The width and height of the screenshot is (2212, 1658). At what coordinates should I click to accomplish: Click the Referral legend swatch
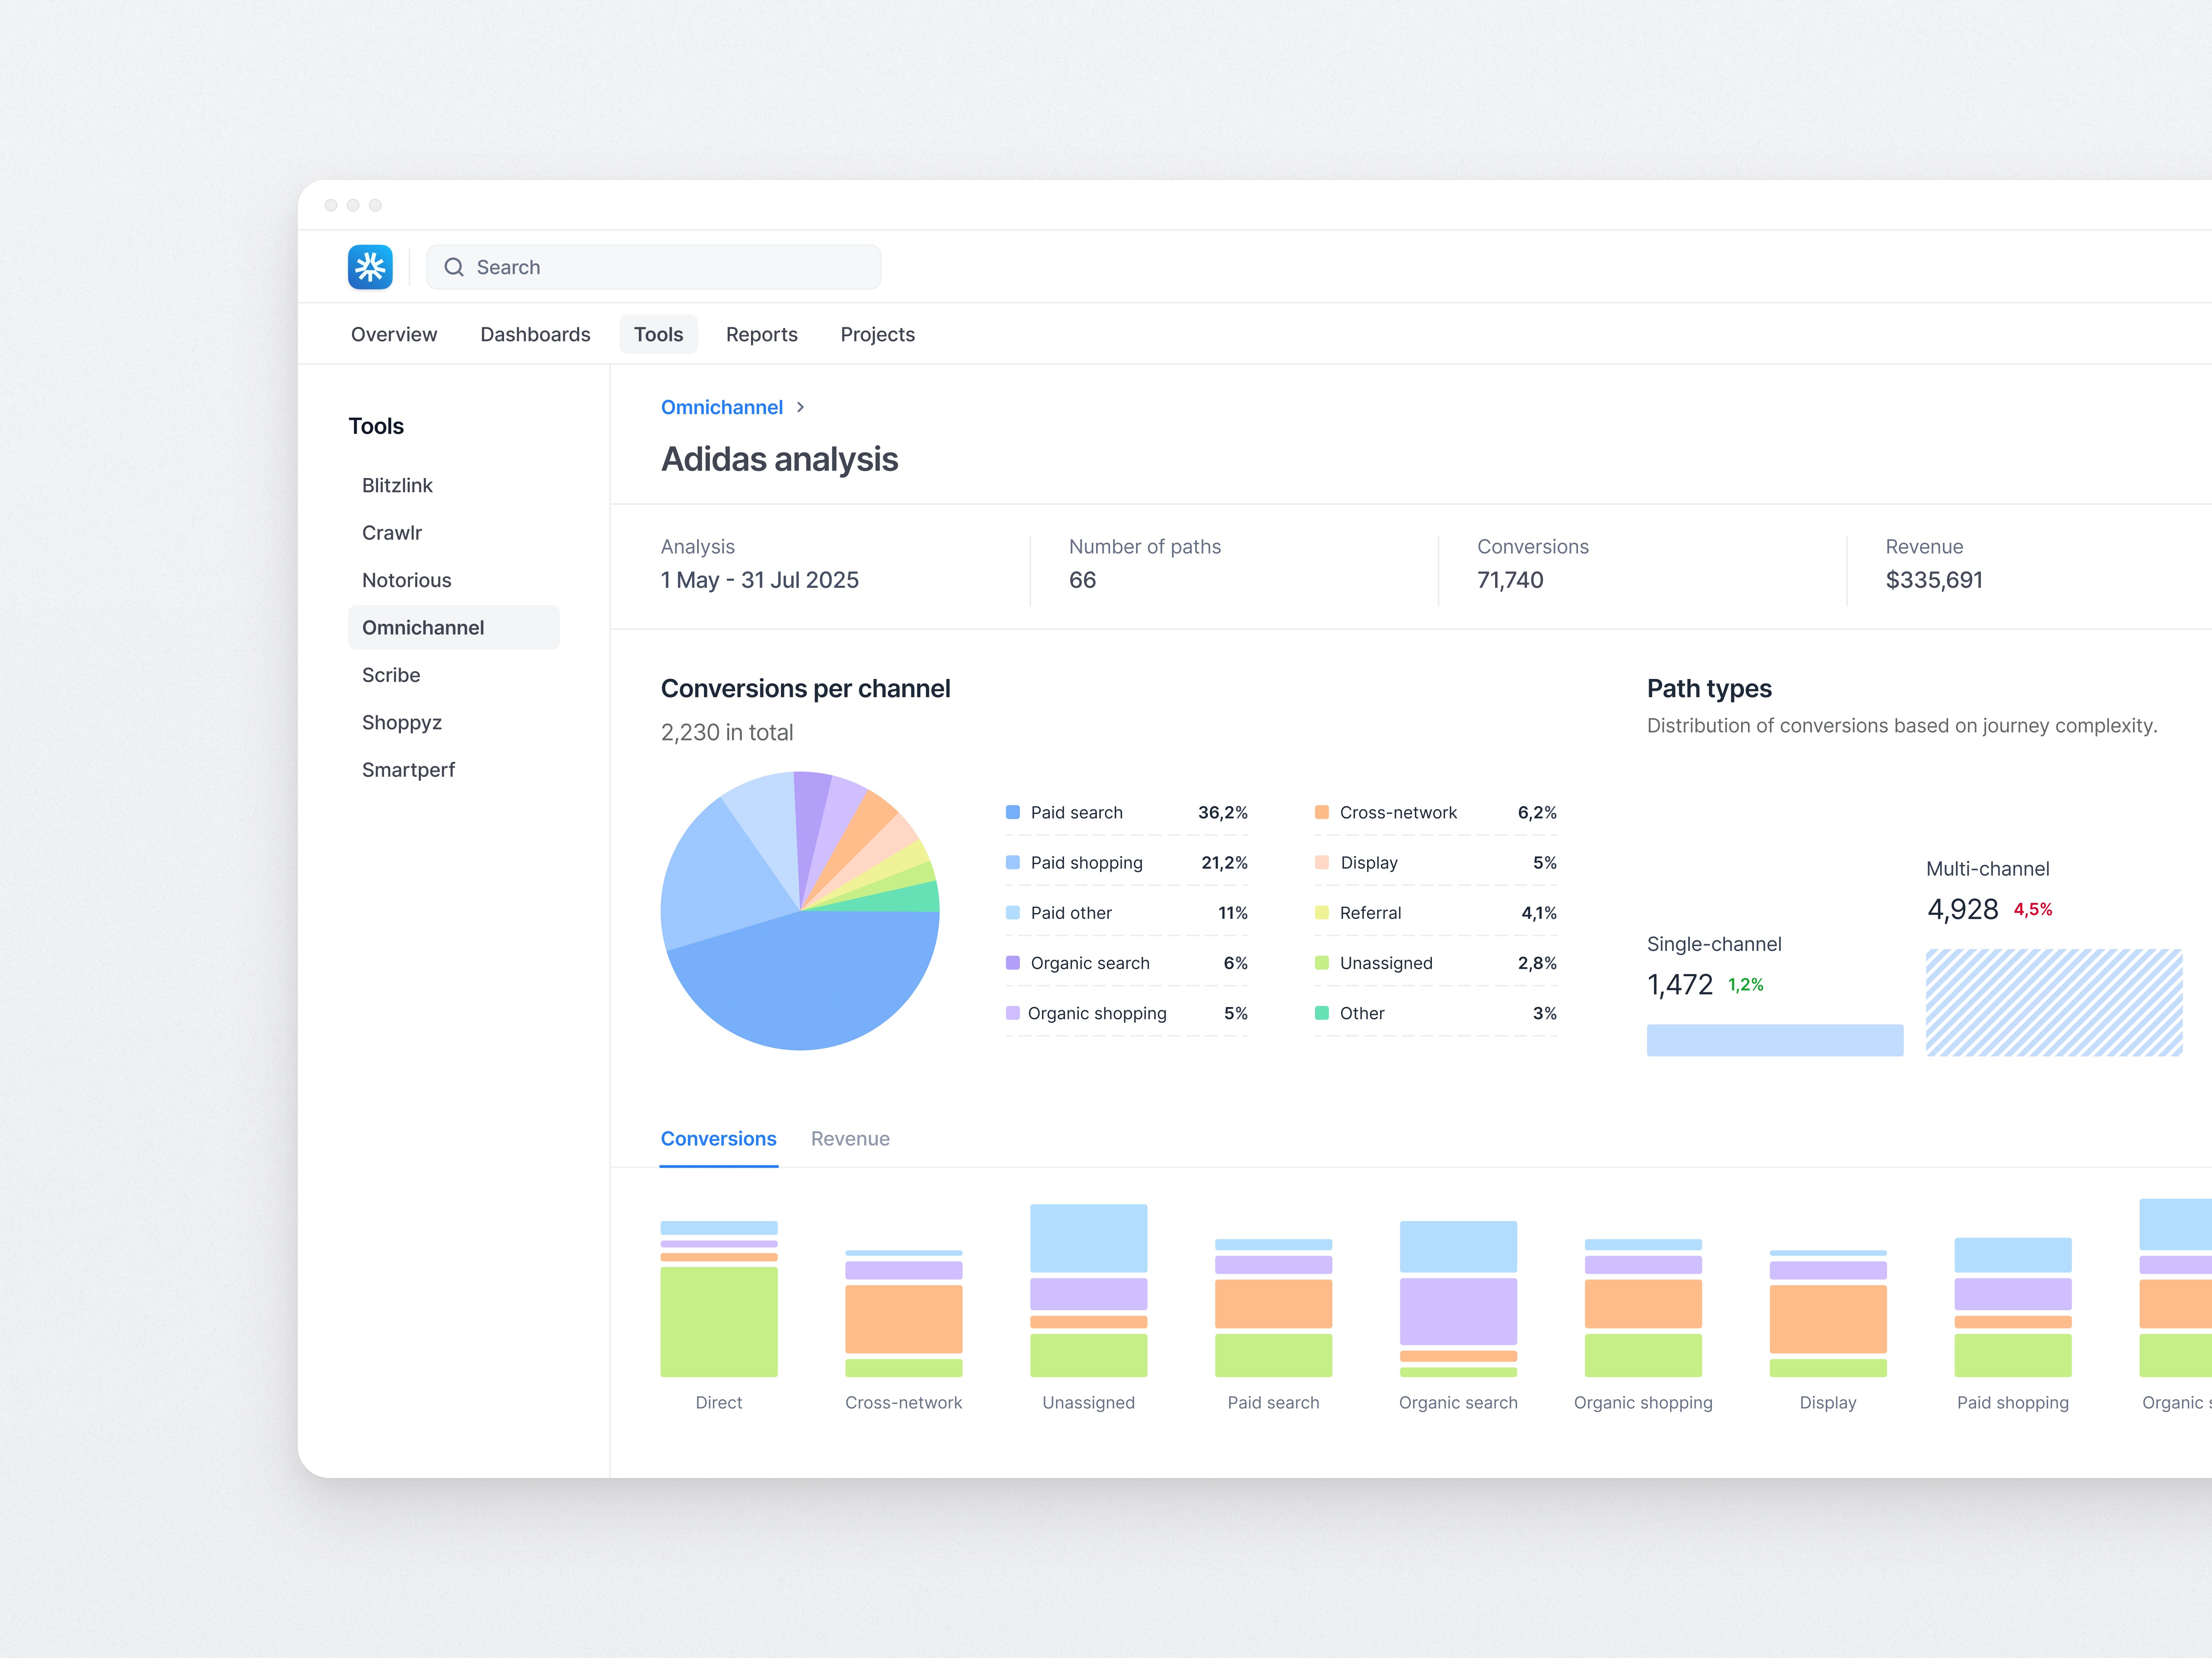(1322, 912)
